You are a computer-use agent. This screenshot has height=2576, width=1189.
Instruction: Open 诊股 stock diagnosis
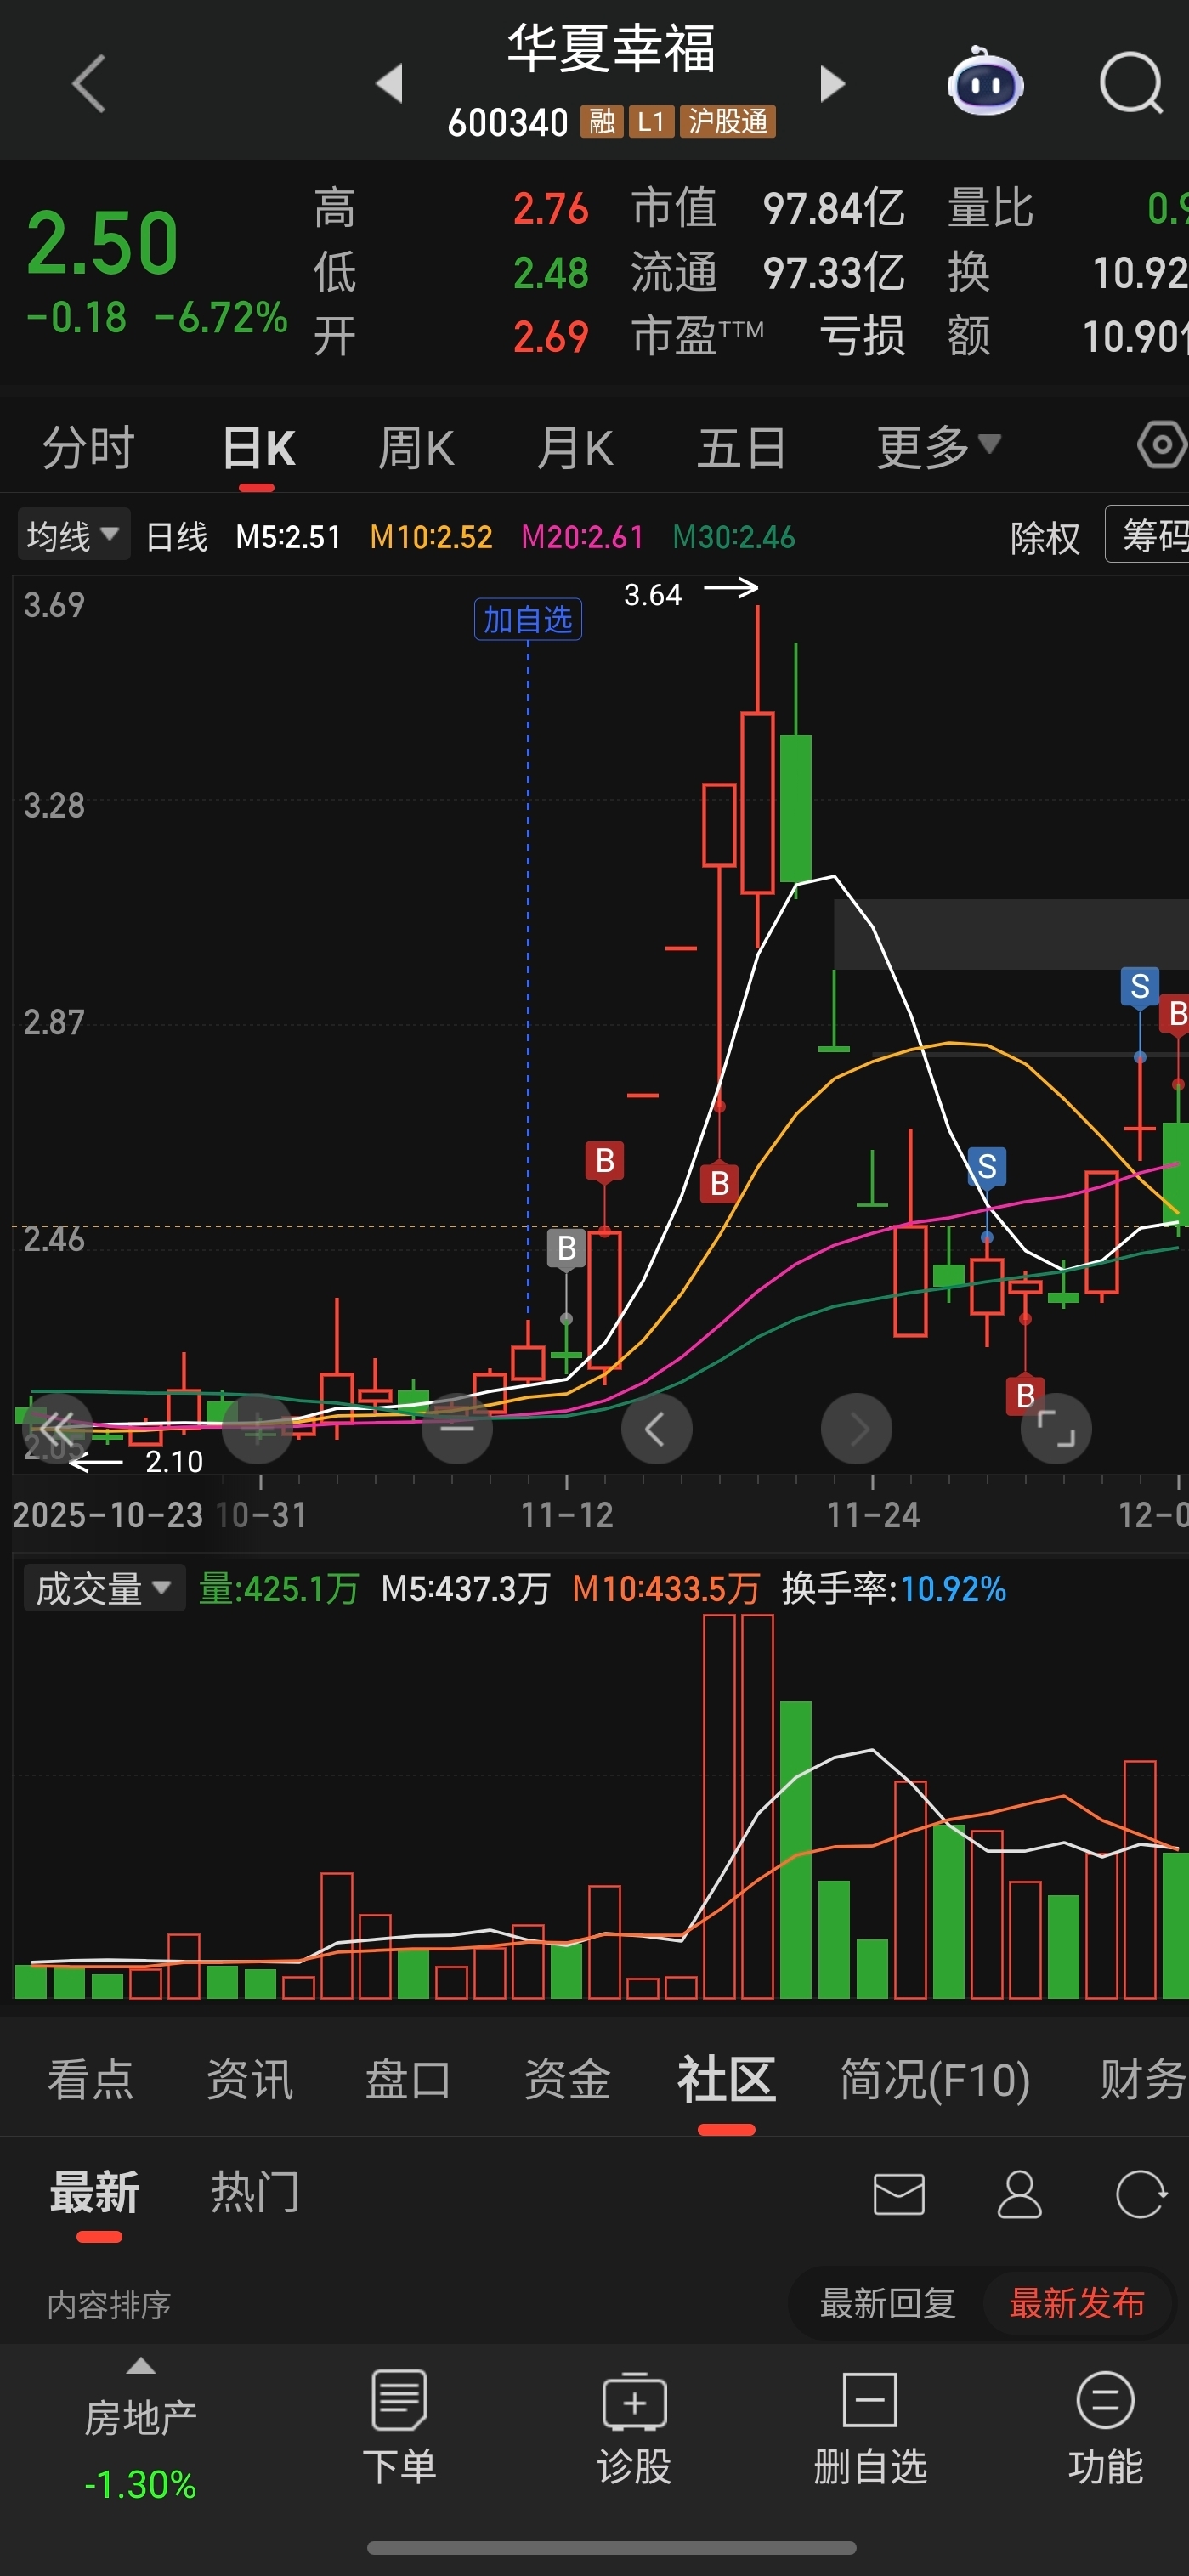pos(634,2427)
